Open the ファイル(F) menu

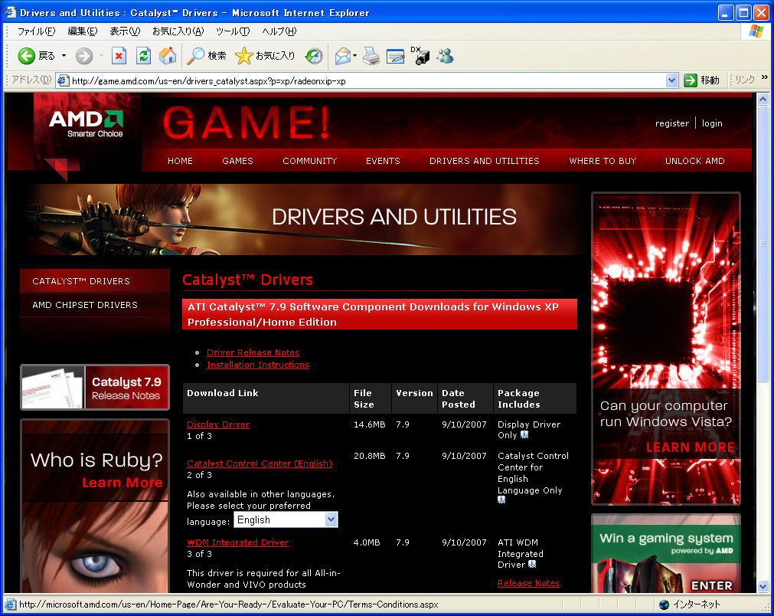[36, 31]
